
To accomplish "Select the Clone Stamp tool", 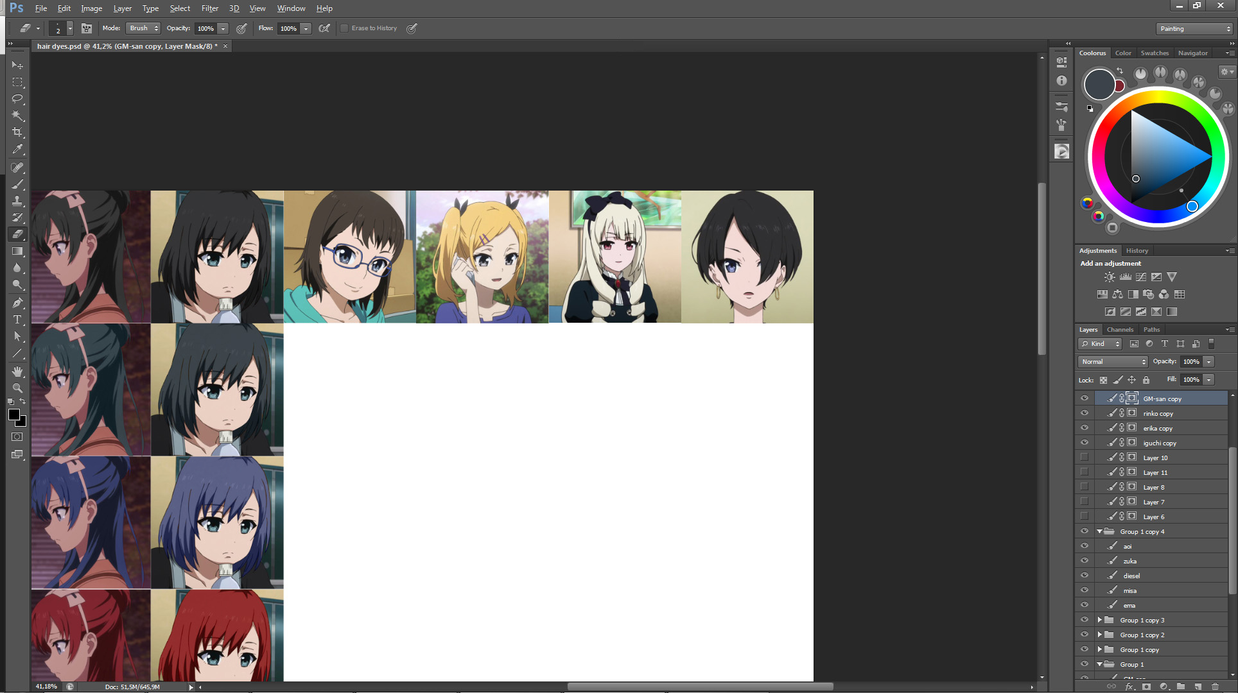I will pos(17,201).
